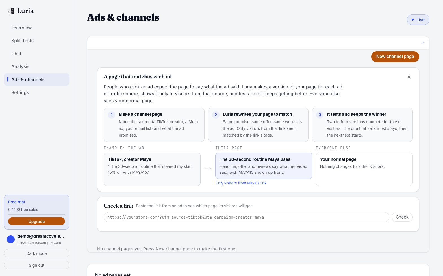The height and width of the screenshot is (276, 443).
Task: Click the 'Check a link' heading
Action: 118,206
